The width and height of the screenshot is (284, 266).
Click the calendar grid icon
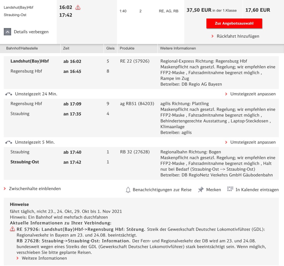[x=230, y=189]
